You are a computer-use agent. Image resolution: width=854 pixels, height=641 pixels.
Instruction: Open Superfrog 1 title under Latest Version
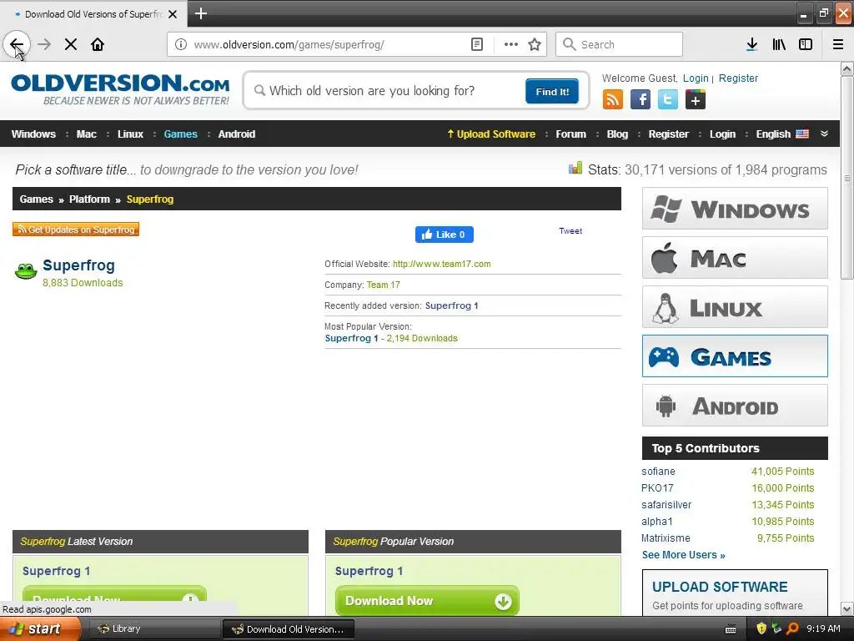pyautogui.click(x=56, y=571)
